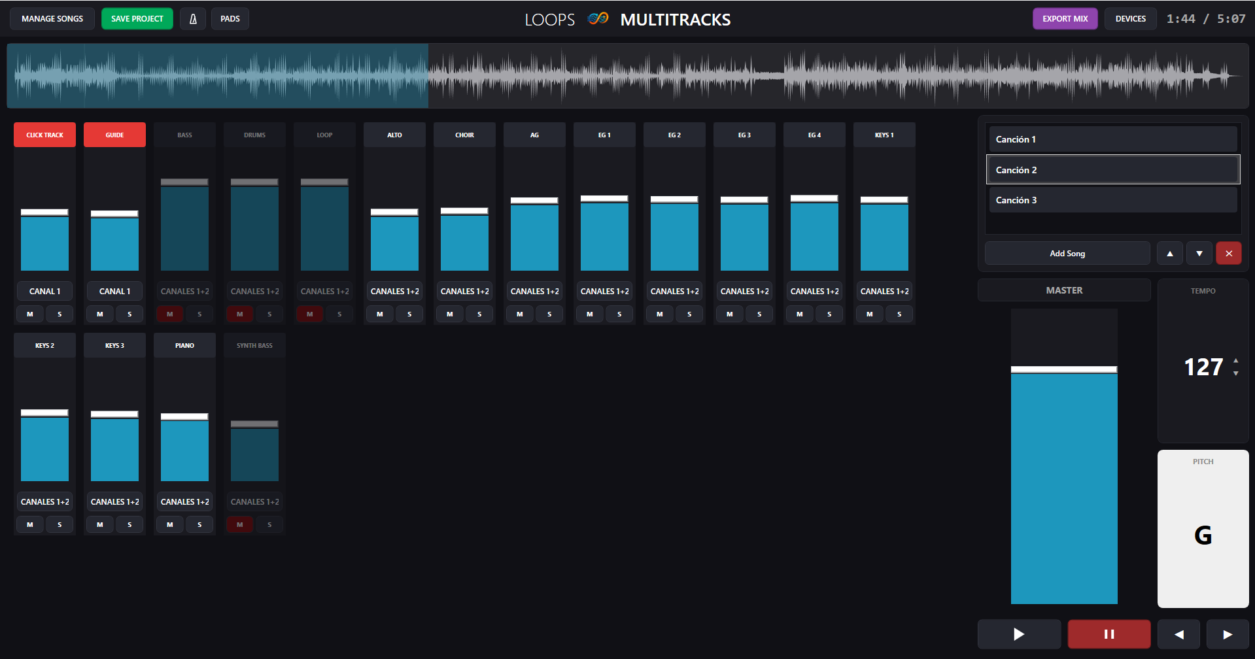The image size is (1255, 659).
Task: Open the CLICK TRACK output selector CANAL 1
Action: (44, 292)
